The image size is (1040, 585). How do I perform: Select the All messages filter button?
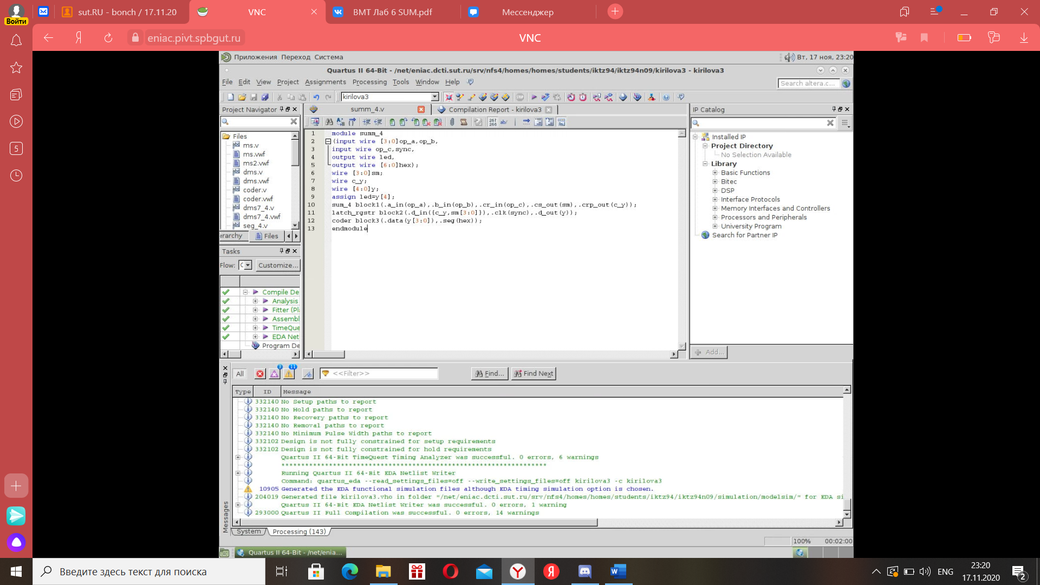click(x=240, y=374)
